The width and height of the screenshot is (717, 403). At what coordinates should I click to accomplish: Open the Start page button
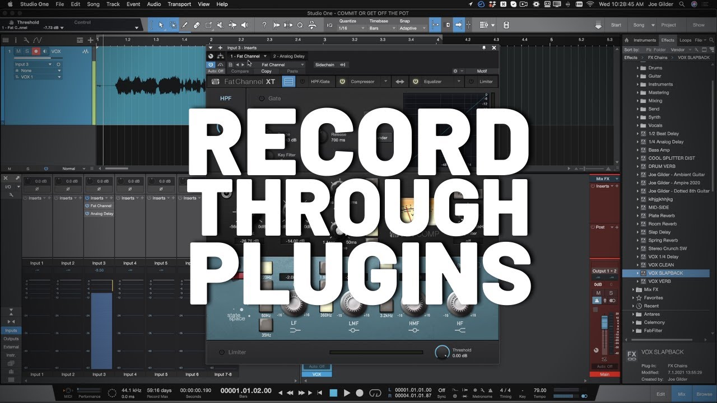(616, 25)
